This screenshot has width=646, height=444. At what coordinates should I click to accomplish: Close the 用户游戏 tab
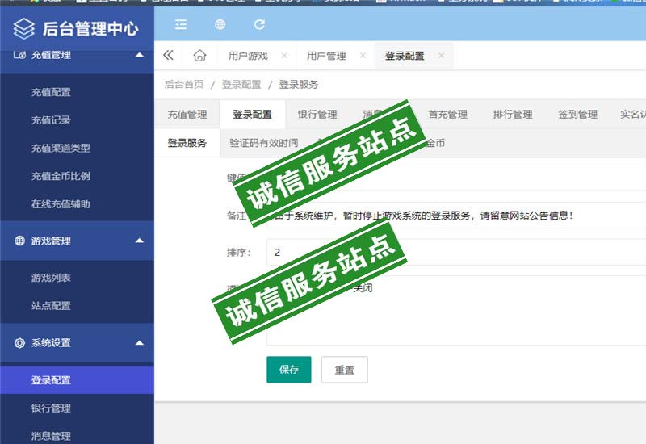(284, 56)
